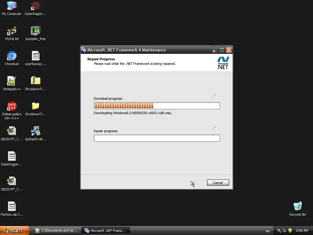Click the installer icon in the dialog title bar
This screenshot has width=313, height=235.
click(84, 50)
